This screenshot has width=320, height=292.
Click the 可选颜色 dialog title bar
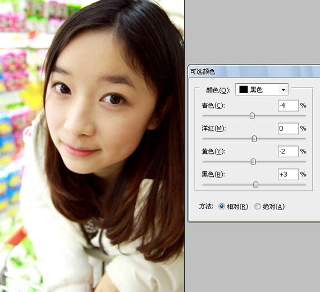click(254, 71)
